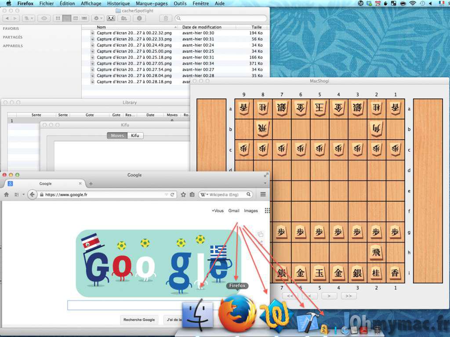
Task: Sort Finder files by the Nom column
Action: pos(101,27)
